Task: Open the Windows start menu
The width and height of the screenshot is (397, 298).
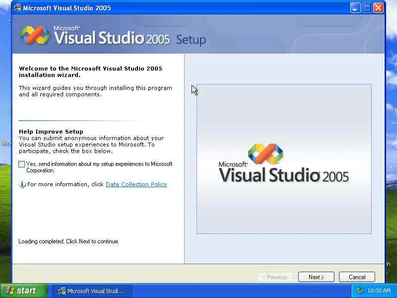Action: (x=24, y=291)
